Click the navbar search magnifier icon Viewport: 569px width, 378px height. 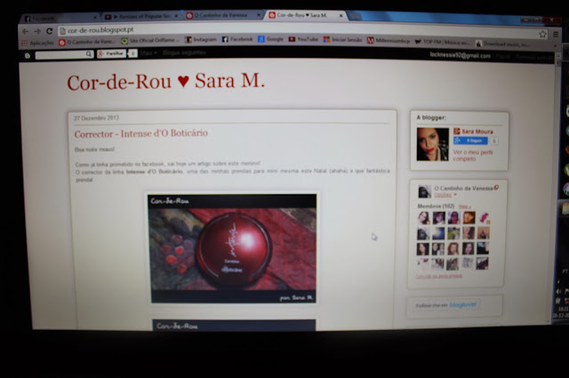pos(89,54)
